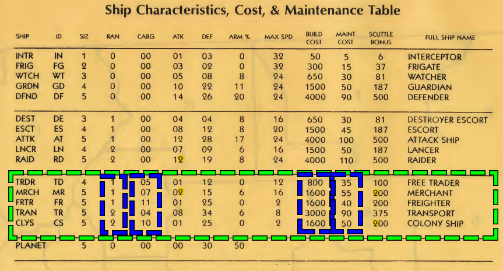Click the FREIGHTER cargo value 11
Viewport: 503px width, 271px height.
(146, 203)
